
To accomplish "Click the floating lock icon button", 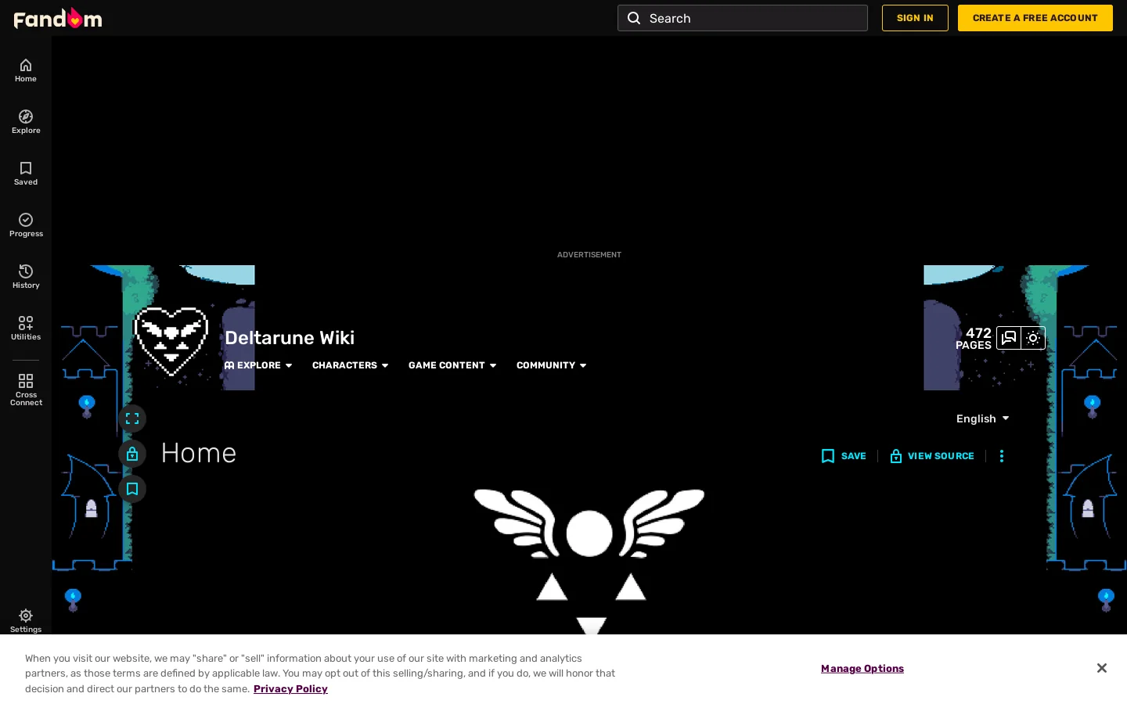I will tap(132, 454).
